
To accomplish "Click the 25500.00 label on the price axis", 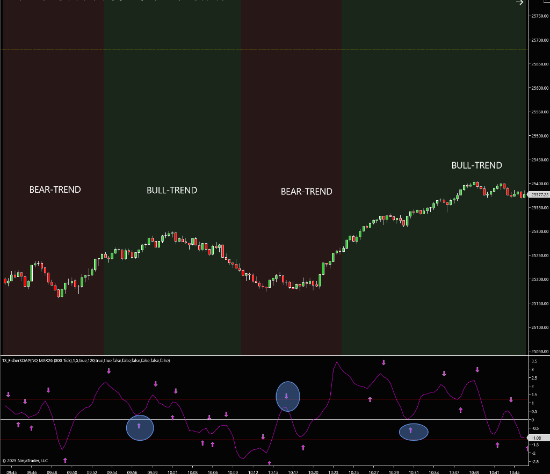I will 539,136.
